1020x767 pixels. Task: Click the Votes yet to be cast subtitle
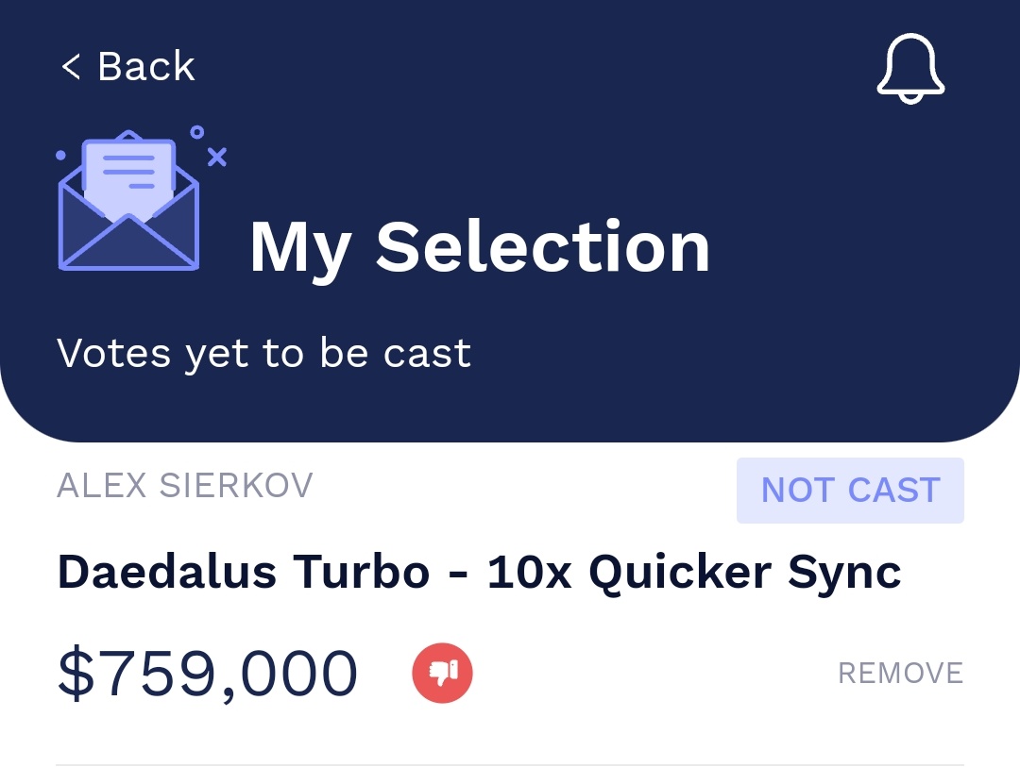[263, 354]
